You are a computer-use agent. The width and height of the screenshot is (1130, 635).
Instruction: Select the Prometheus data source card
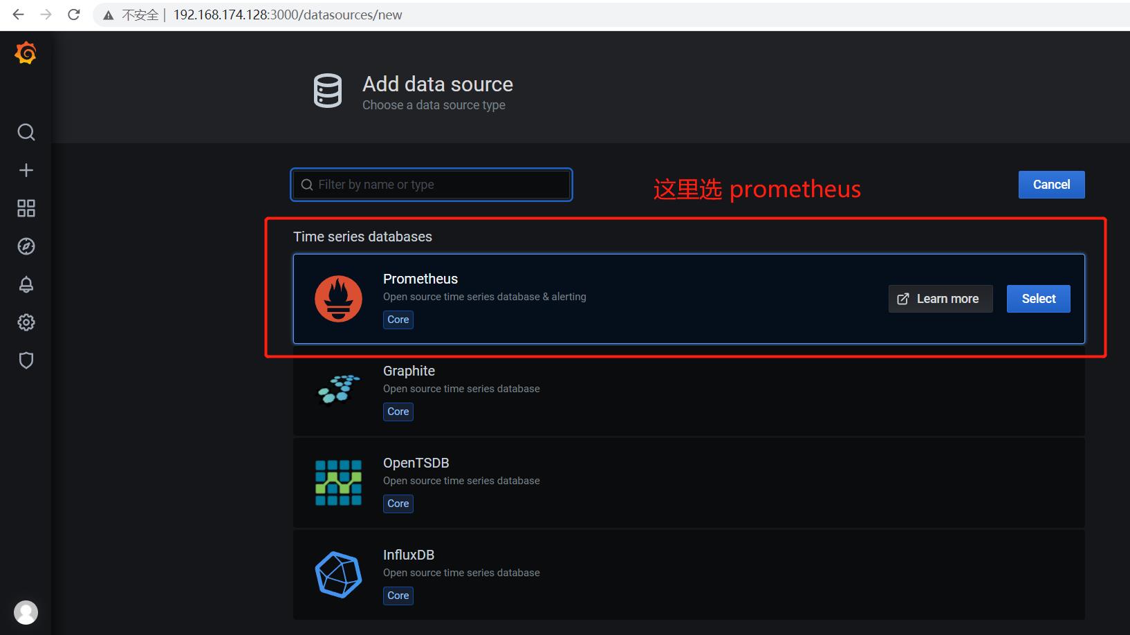click(x=689, y=299)
